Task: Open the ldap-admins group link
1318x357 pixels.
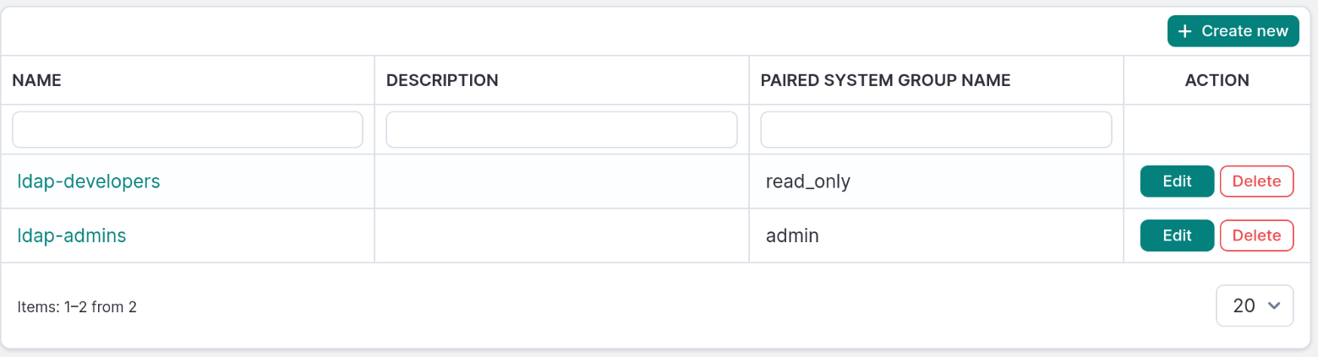Action: 72,235
